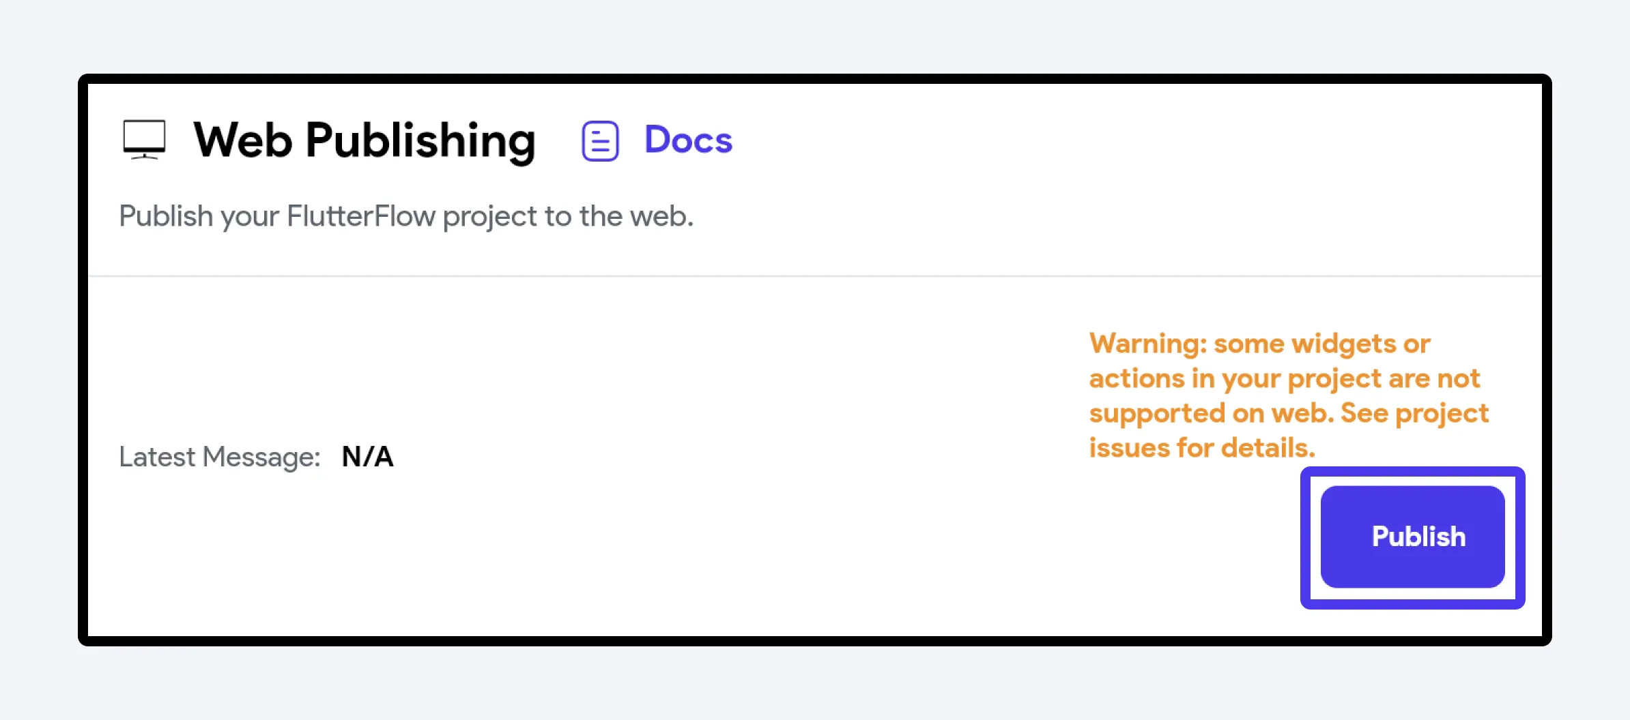
Task: Click the Publish your FlutterFlow project description
Action: (x=406, y=216)
